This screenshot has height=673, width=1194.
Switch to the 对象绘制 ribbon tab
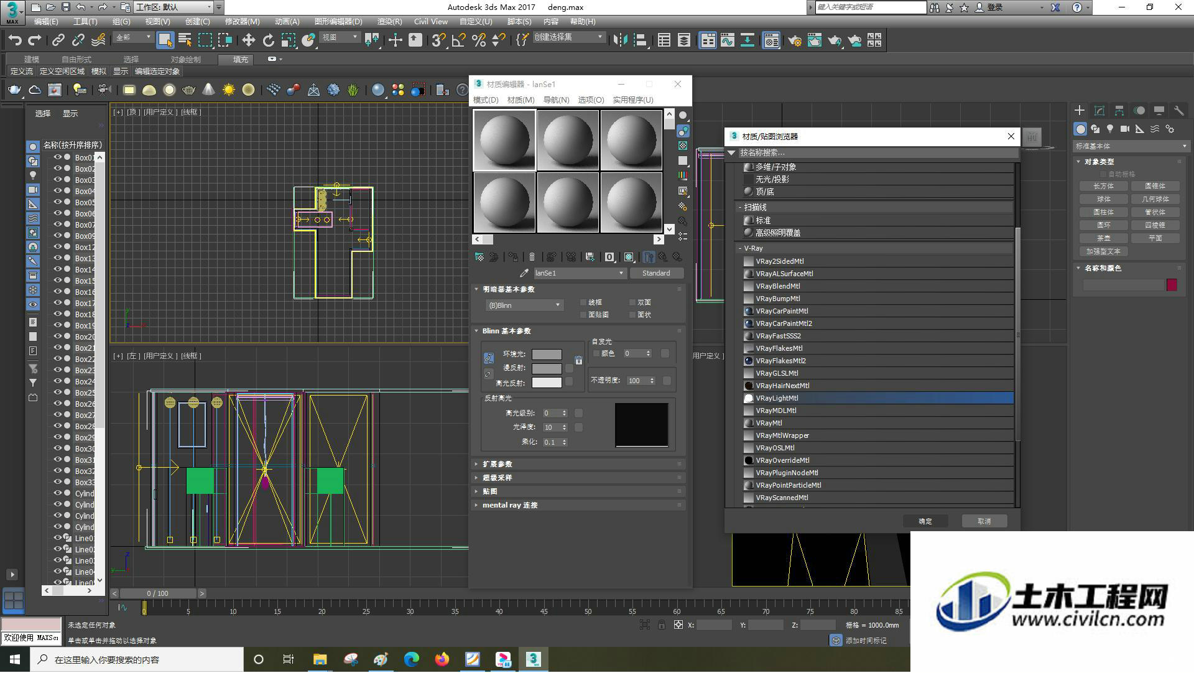click(185, 60)
